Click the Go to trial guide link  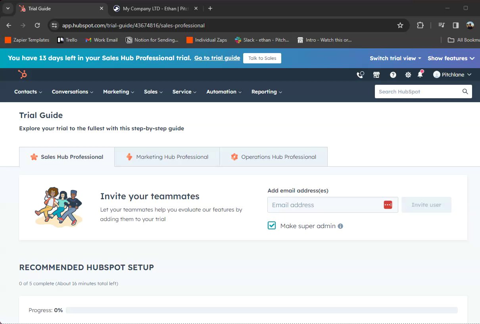(x=217, y=58)
